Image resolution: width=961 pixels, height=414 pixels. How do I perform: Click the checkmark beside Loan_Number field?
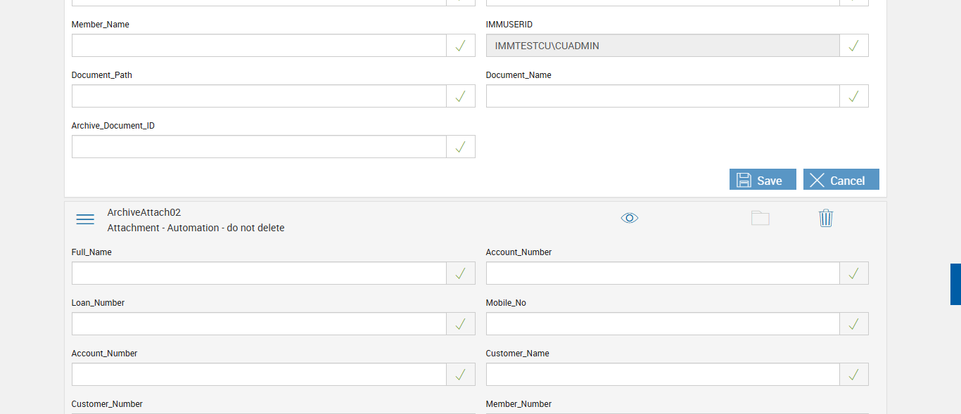point(461,324)
